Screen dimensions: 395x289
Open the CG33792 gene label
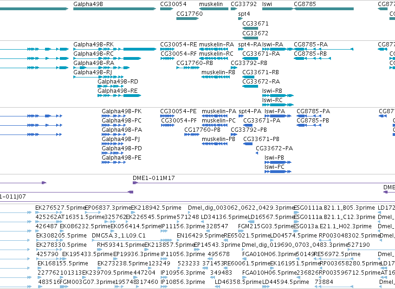coord(244,4)
